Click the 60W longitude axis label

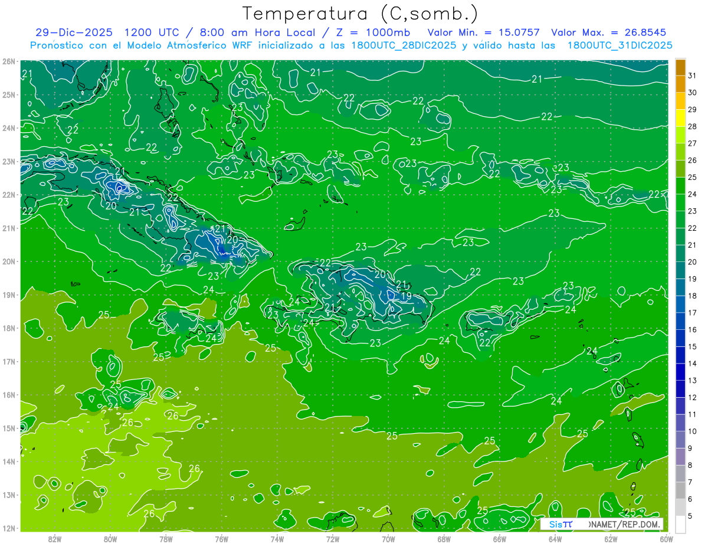point(667,539)
